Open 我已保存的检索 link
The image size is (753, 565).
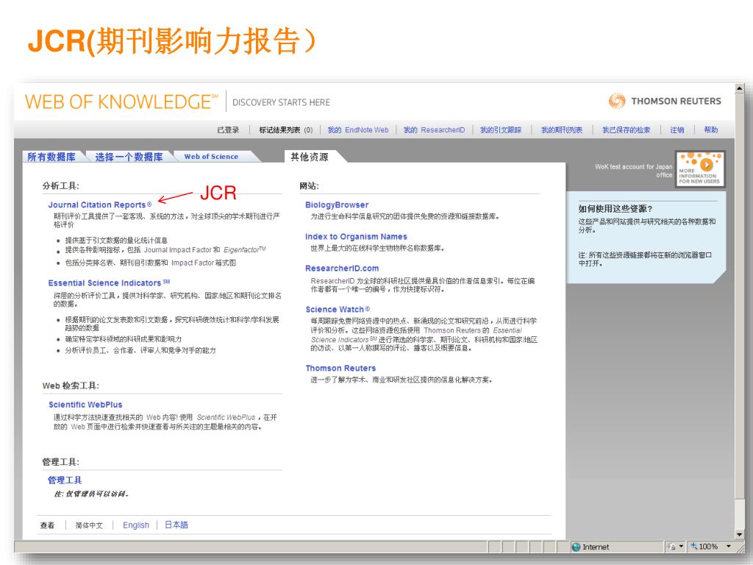pyautogui.click(x=627, y=129)
